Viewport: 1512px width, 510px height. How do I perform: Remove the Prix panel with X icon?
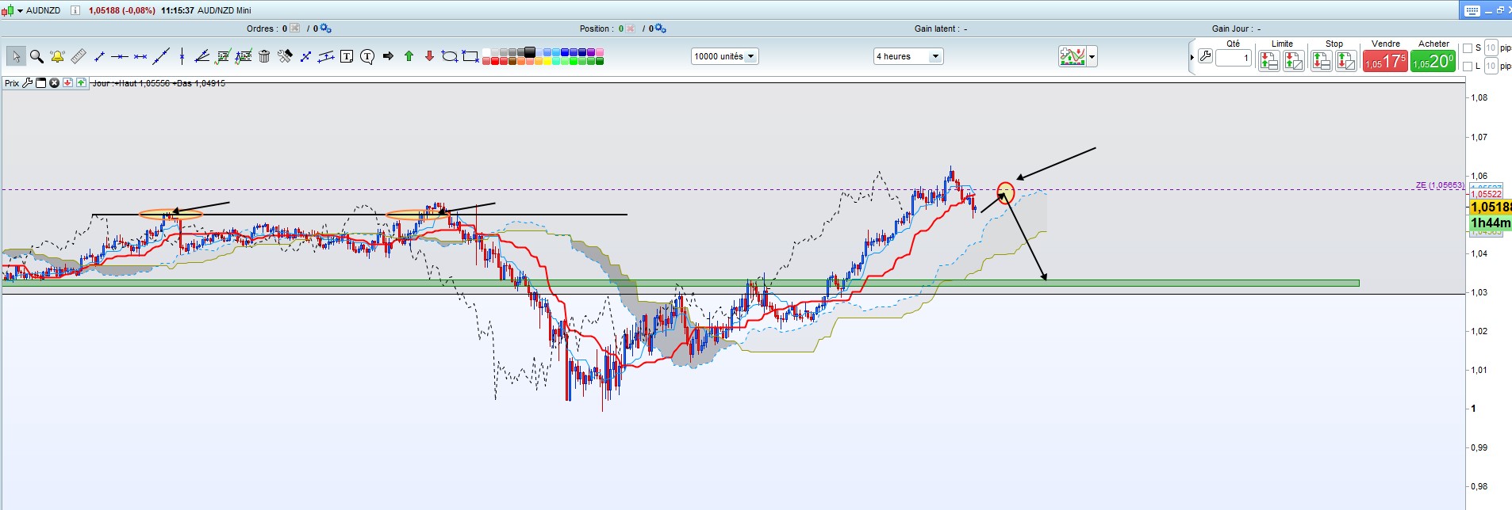click(54, 82)
